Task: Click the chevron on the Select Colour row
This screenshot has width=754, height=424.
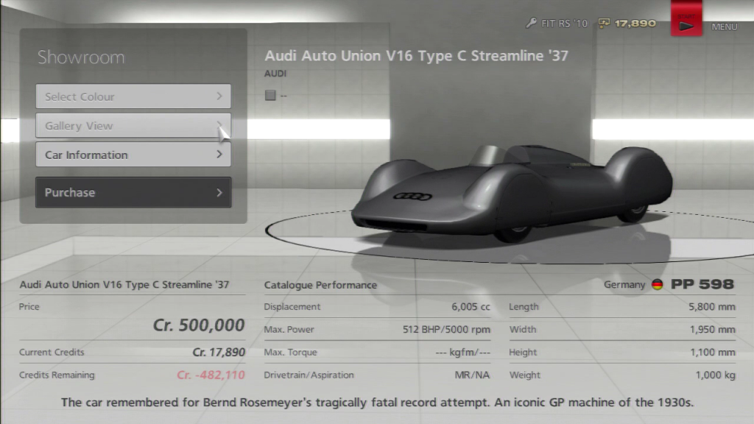Action: [219, 96]
